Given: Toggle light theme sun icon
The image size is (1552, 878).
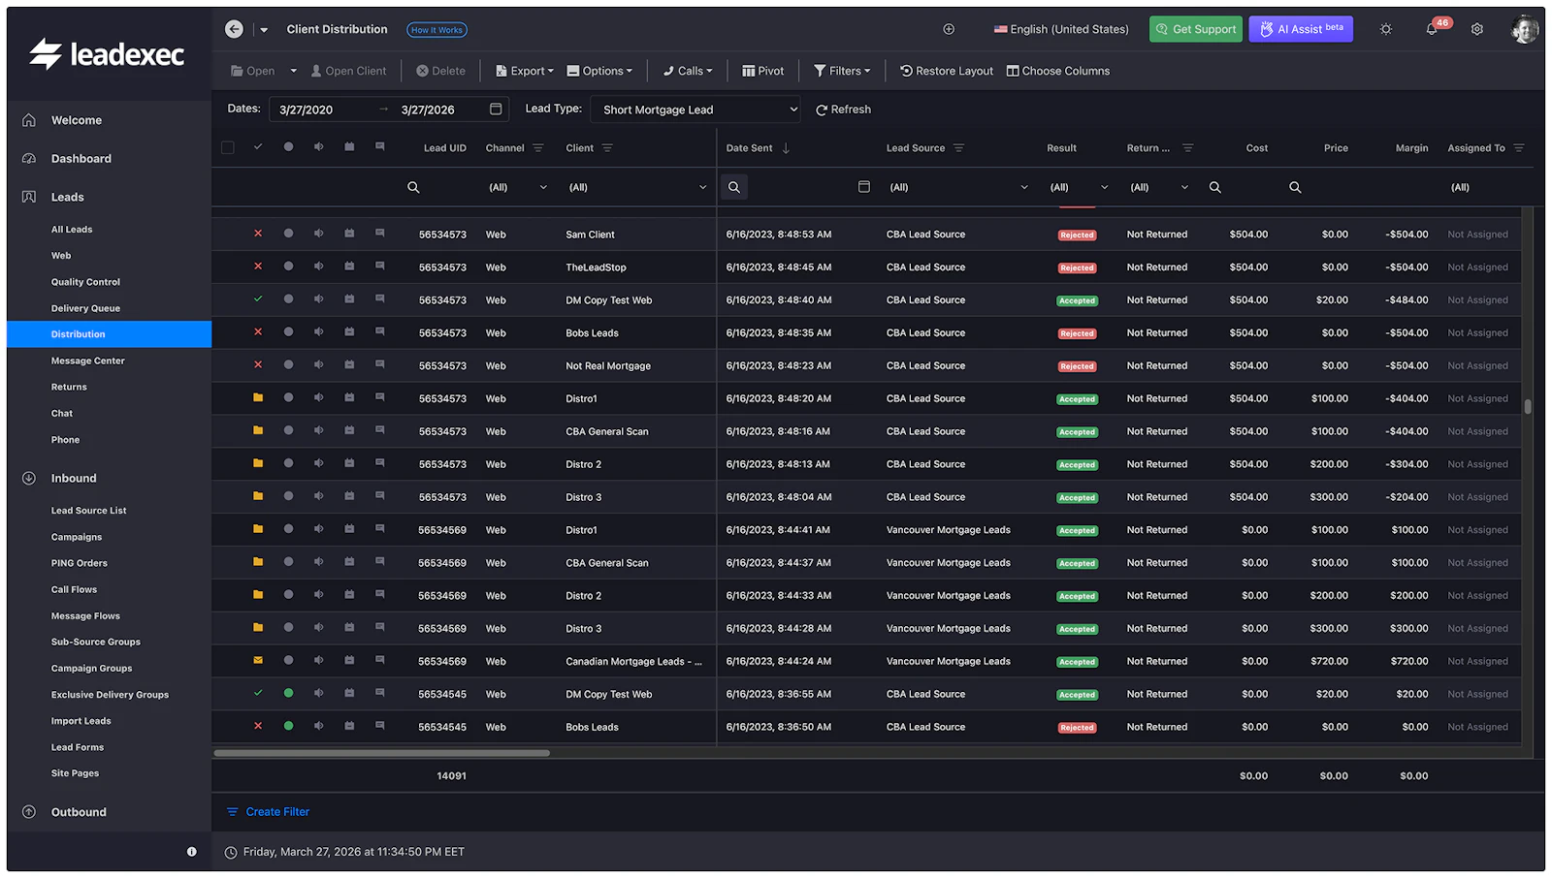Looking at the screenshot, I should [1386, 29].
